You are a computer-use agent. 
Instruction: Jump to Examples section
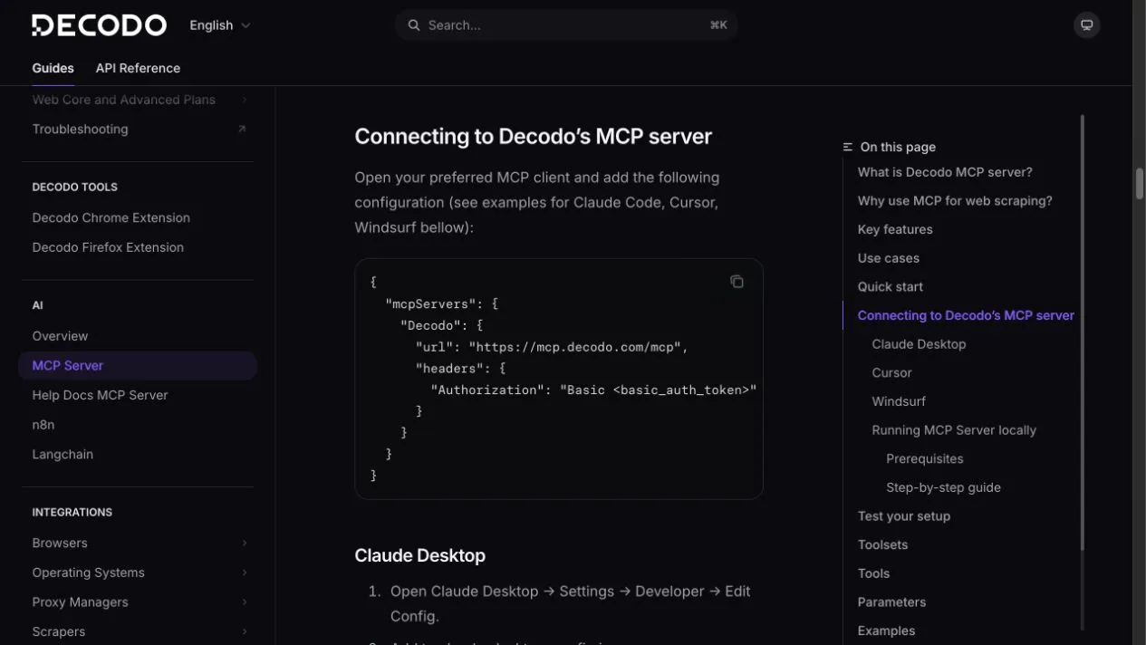[x=886, y=631]
